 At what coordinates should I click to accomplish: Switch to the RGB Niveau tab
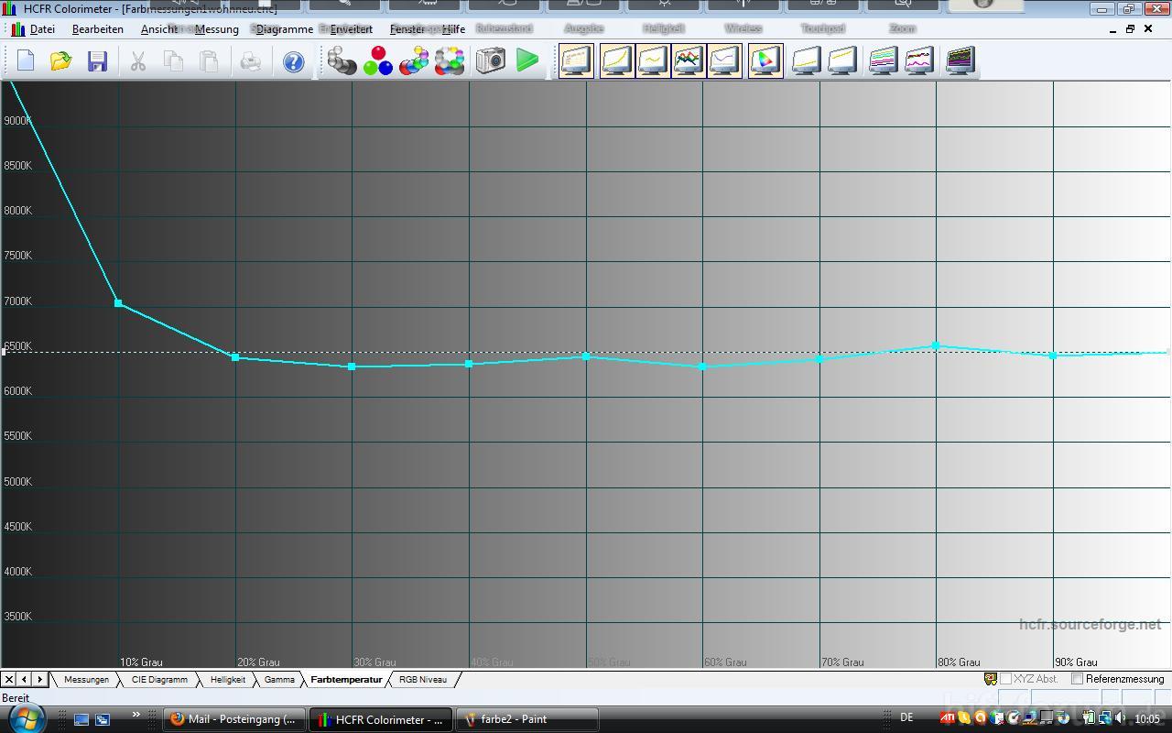422,680
